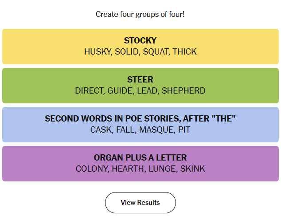Image resolution: width=281 pixels, height=216 pixels.
Task: Click the word LUNGE in the purple group
Action: [162, 169]
